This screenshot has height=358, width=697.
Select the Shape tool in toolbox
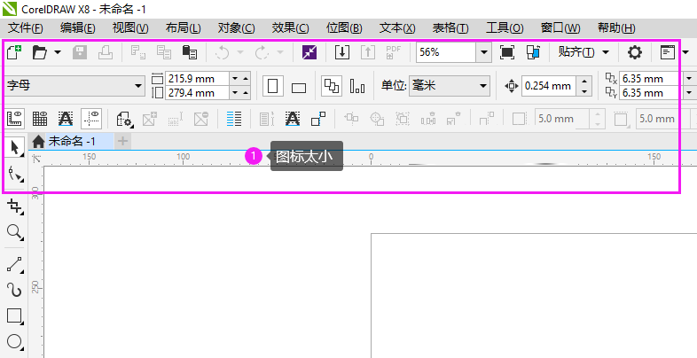tap(15, 174)
